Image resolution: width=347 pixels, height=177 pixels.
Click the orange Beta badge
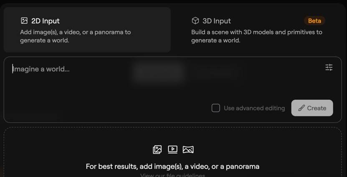314,21
